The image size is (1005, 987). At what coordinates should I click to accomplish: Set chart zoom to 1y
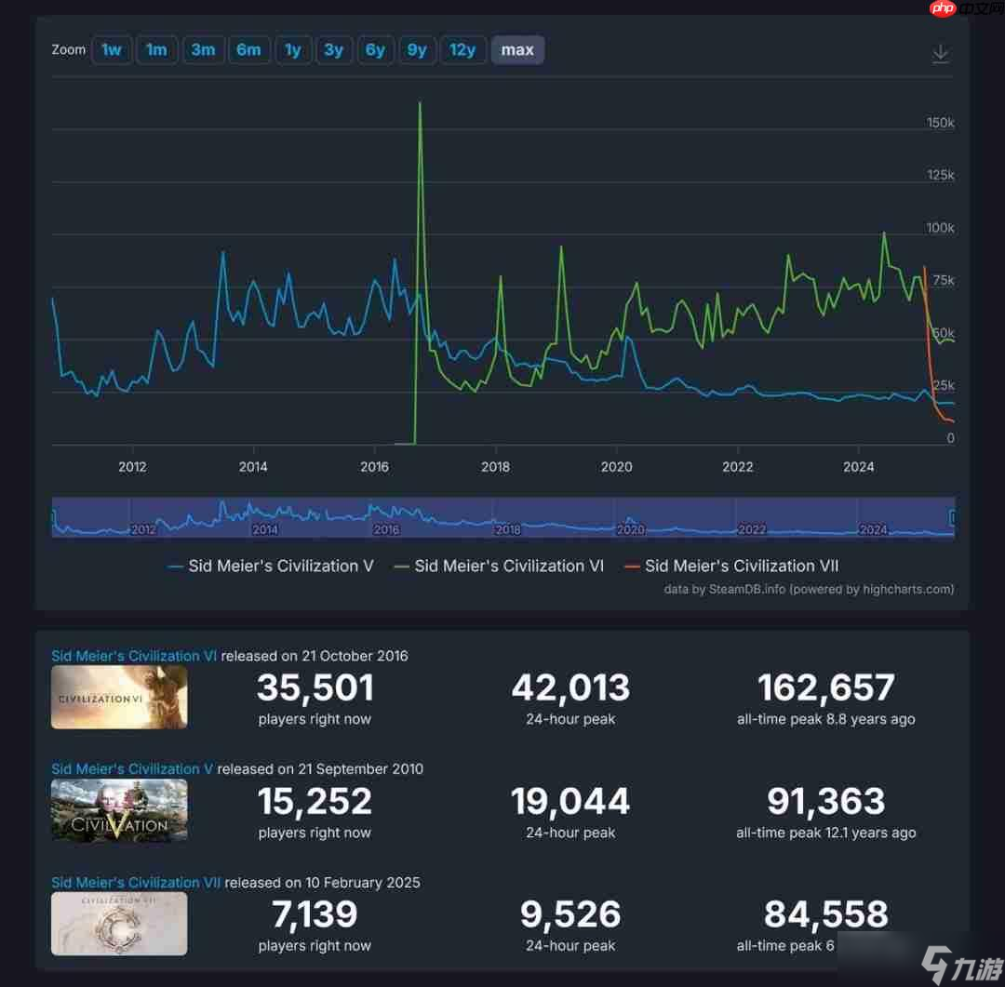(x=293, y=50)
